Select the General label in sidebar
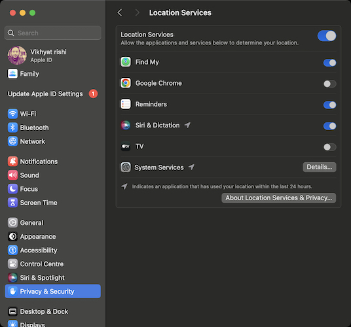 pyautogui.click(x=31, y=223)
